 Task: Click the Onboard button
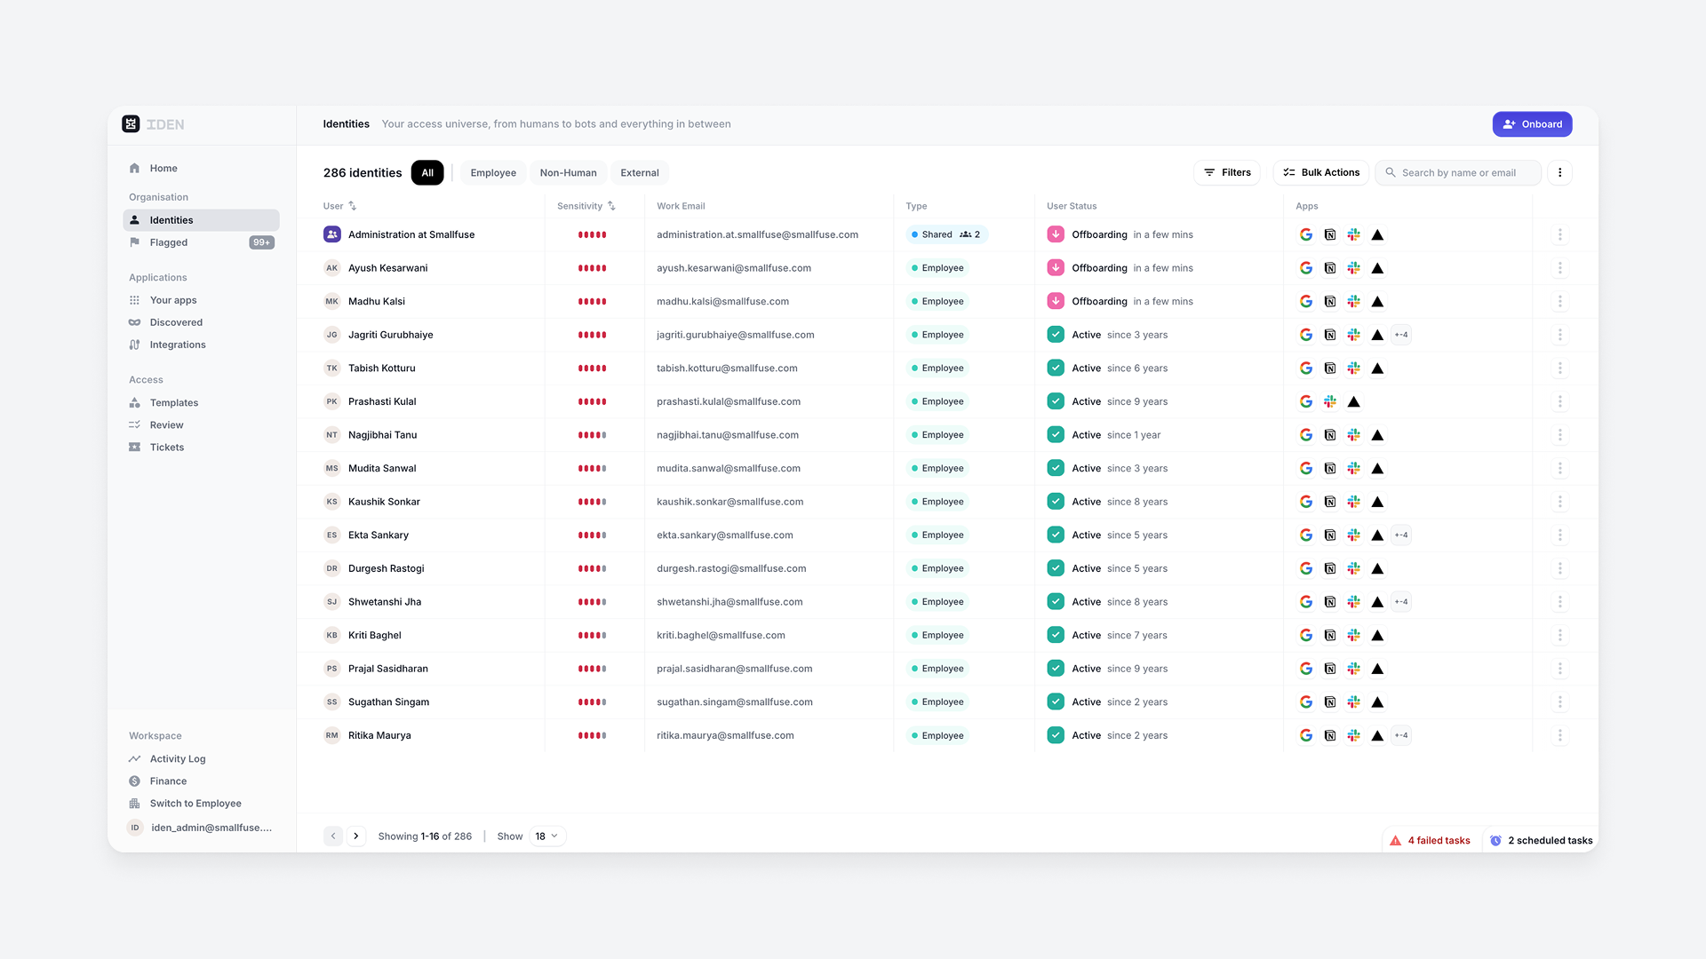tap(1532, 124)
